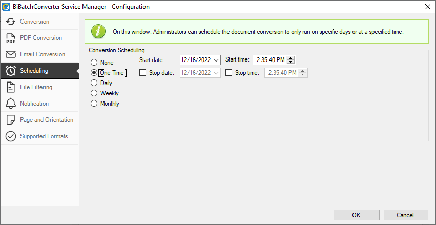
Task: Click the PDF Conversion file icon
Action: [x=11, y=38]
